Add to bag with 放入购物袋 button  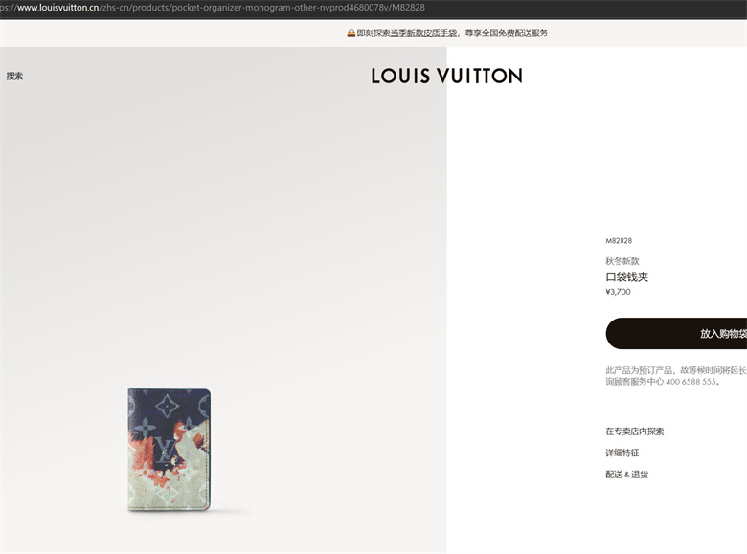click(676, 334)
